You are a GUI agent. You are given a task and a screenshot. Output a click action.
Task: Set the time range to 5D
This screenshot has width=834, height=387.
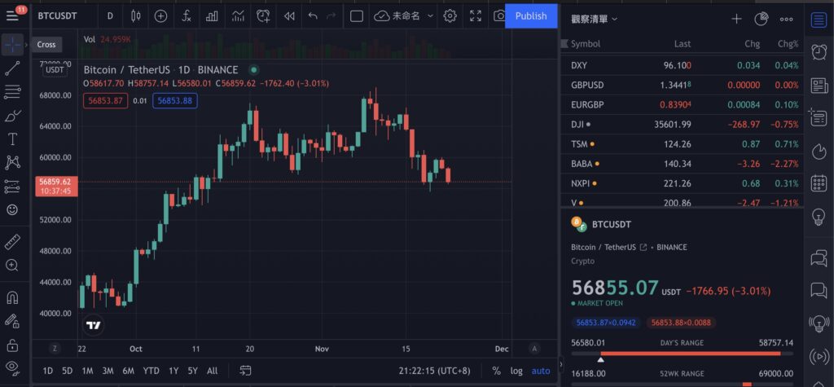pyautogui.click(x=67, y=371)
